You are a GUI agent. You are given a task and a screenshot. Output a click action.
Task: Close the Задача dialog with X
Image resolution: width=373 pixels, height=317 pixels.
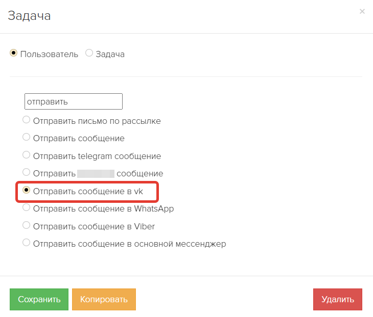tap(362, 11)
